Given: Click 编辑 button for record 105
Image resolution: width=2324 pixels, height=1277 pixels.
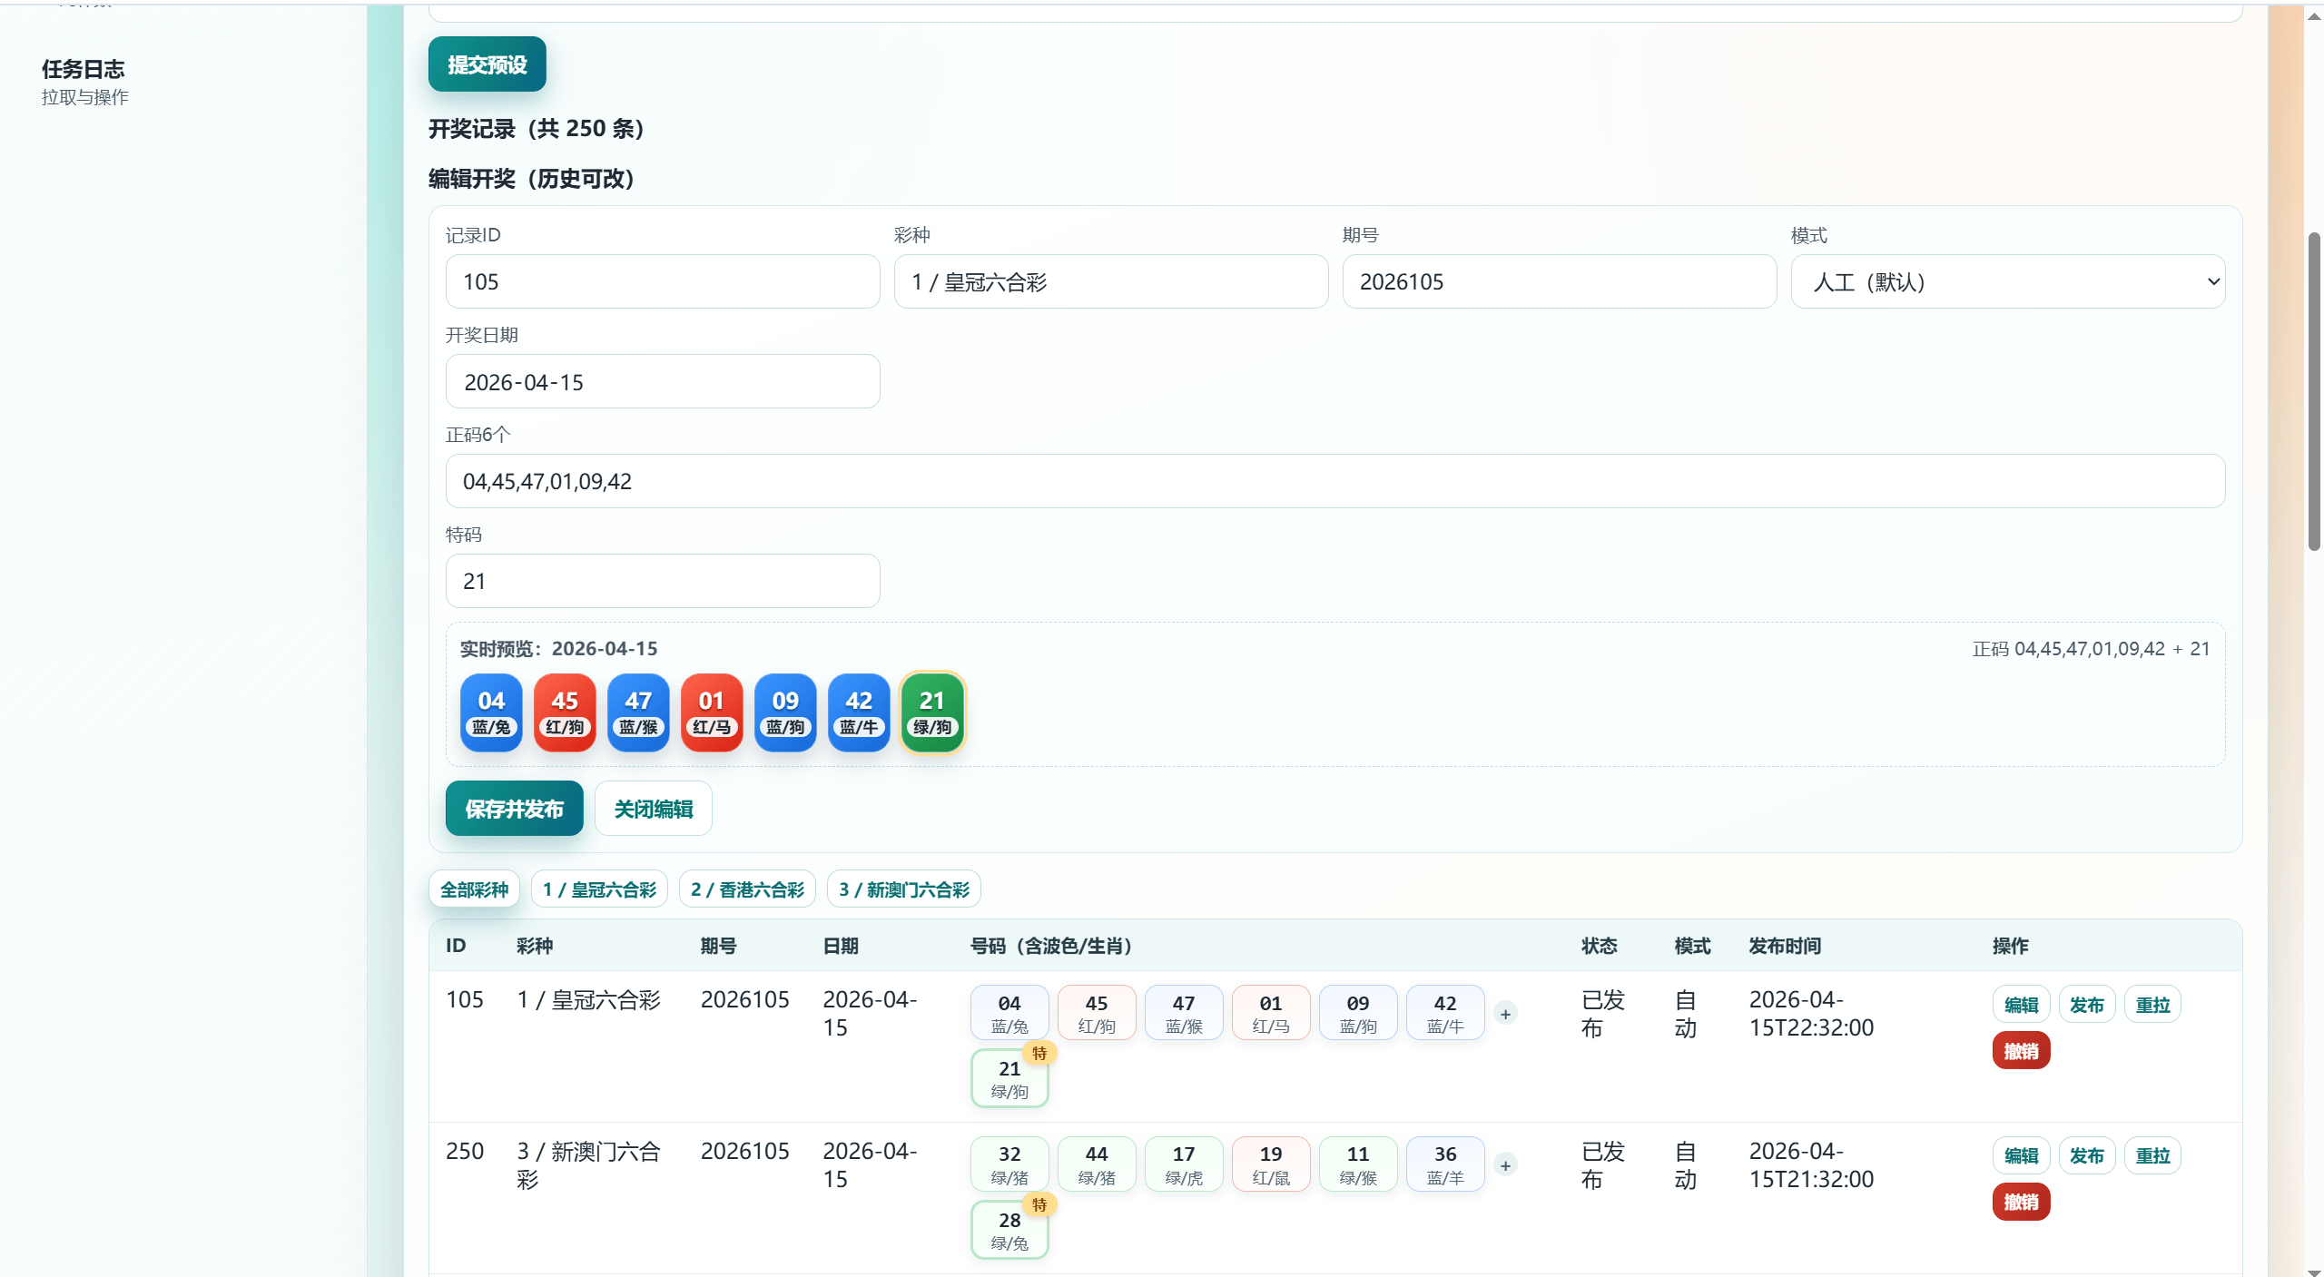Looking at the screenshot, I should pyautogui.click(x=2022, y=1005).
